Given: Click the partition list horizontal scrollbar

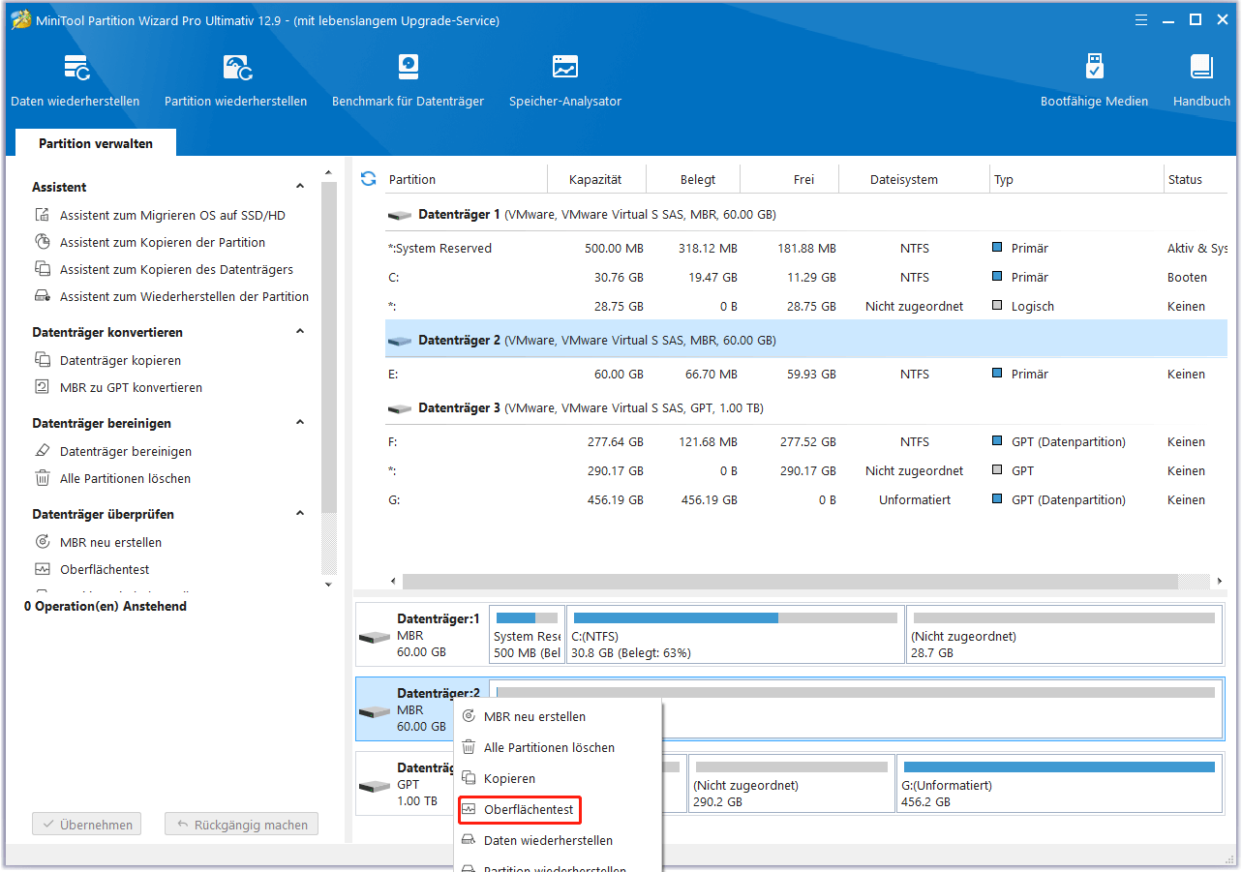Looking at the screenshot, I should [x=790, y=582].
